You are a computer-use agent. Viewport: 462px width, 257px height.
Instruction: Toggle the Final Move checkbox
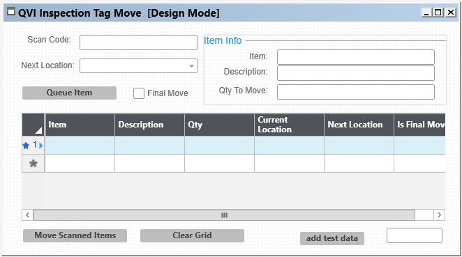[x=139, y=93]
